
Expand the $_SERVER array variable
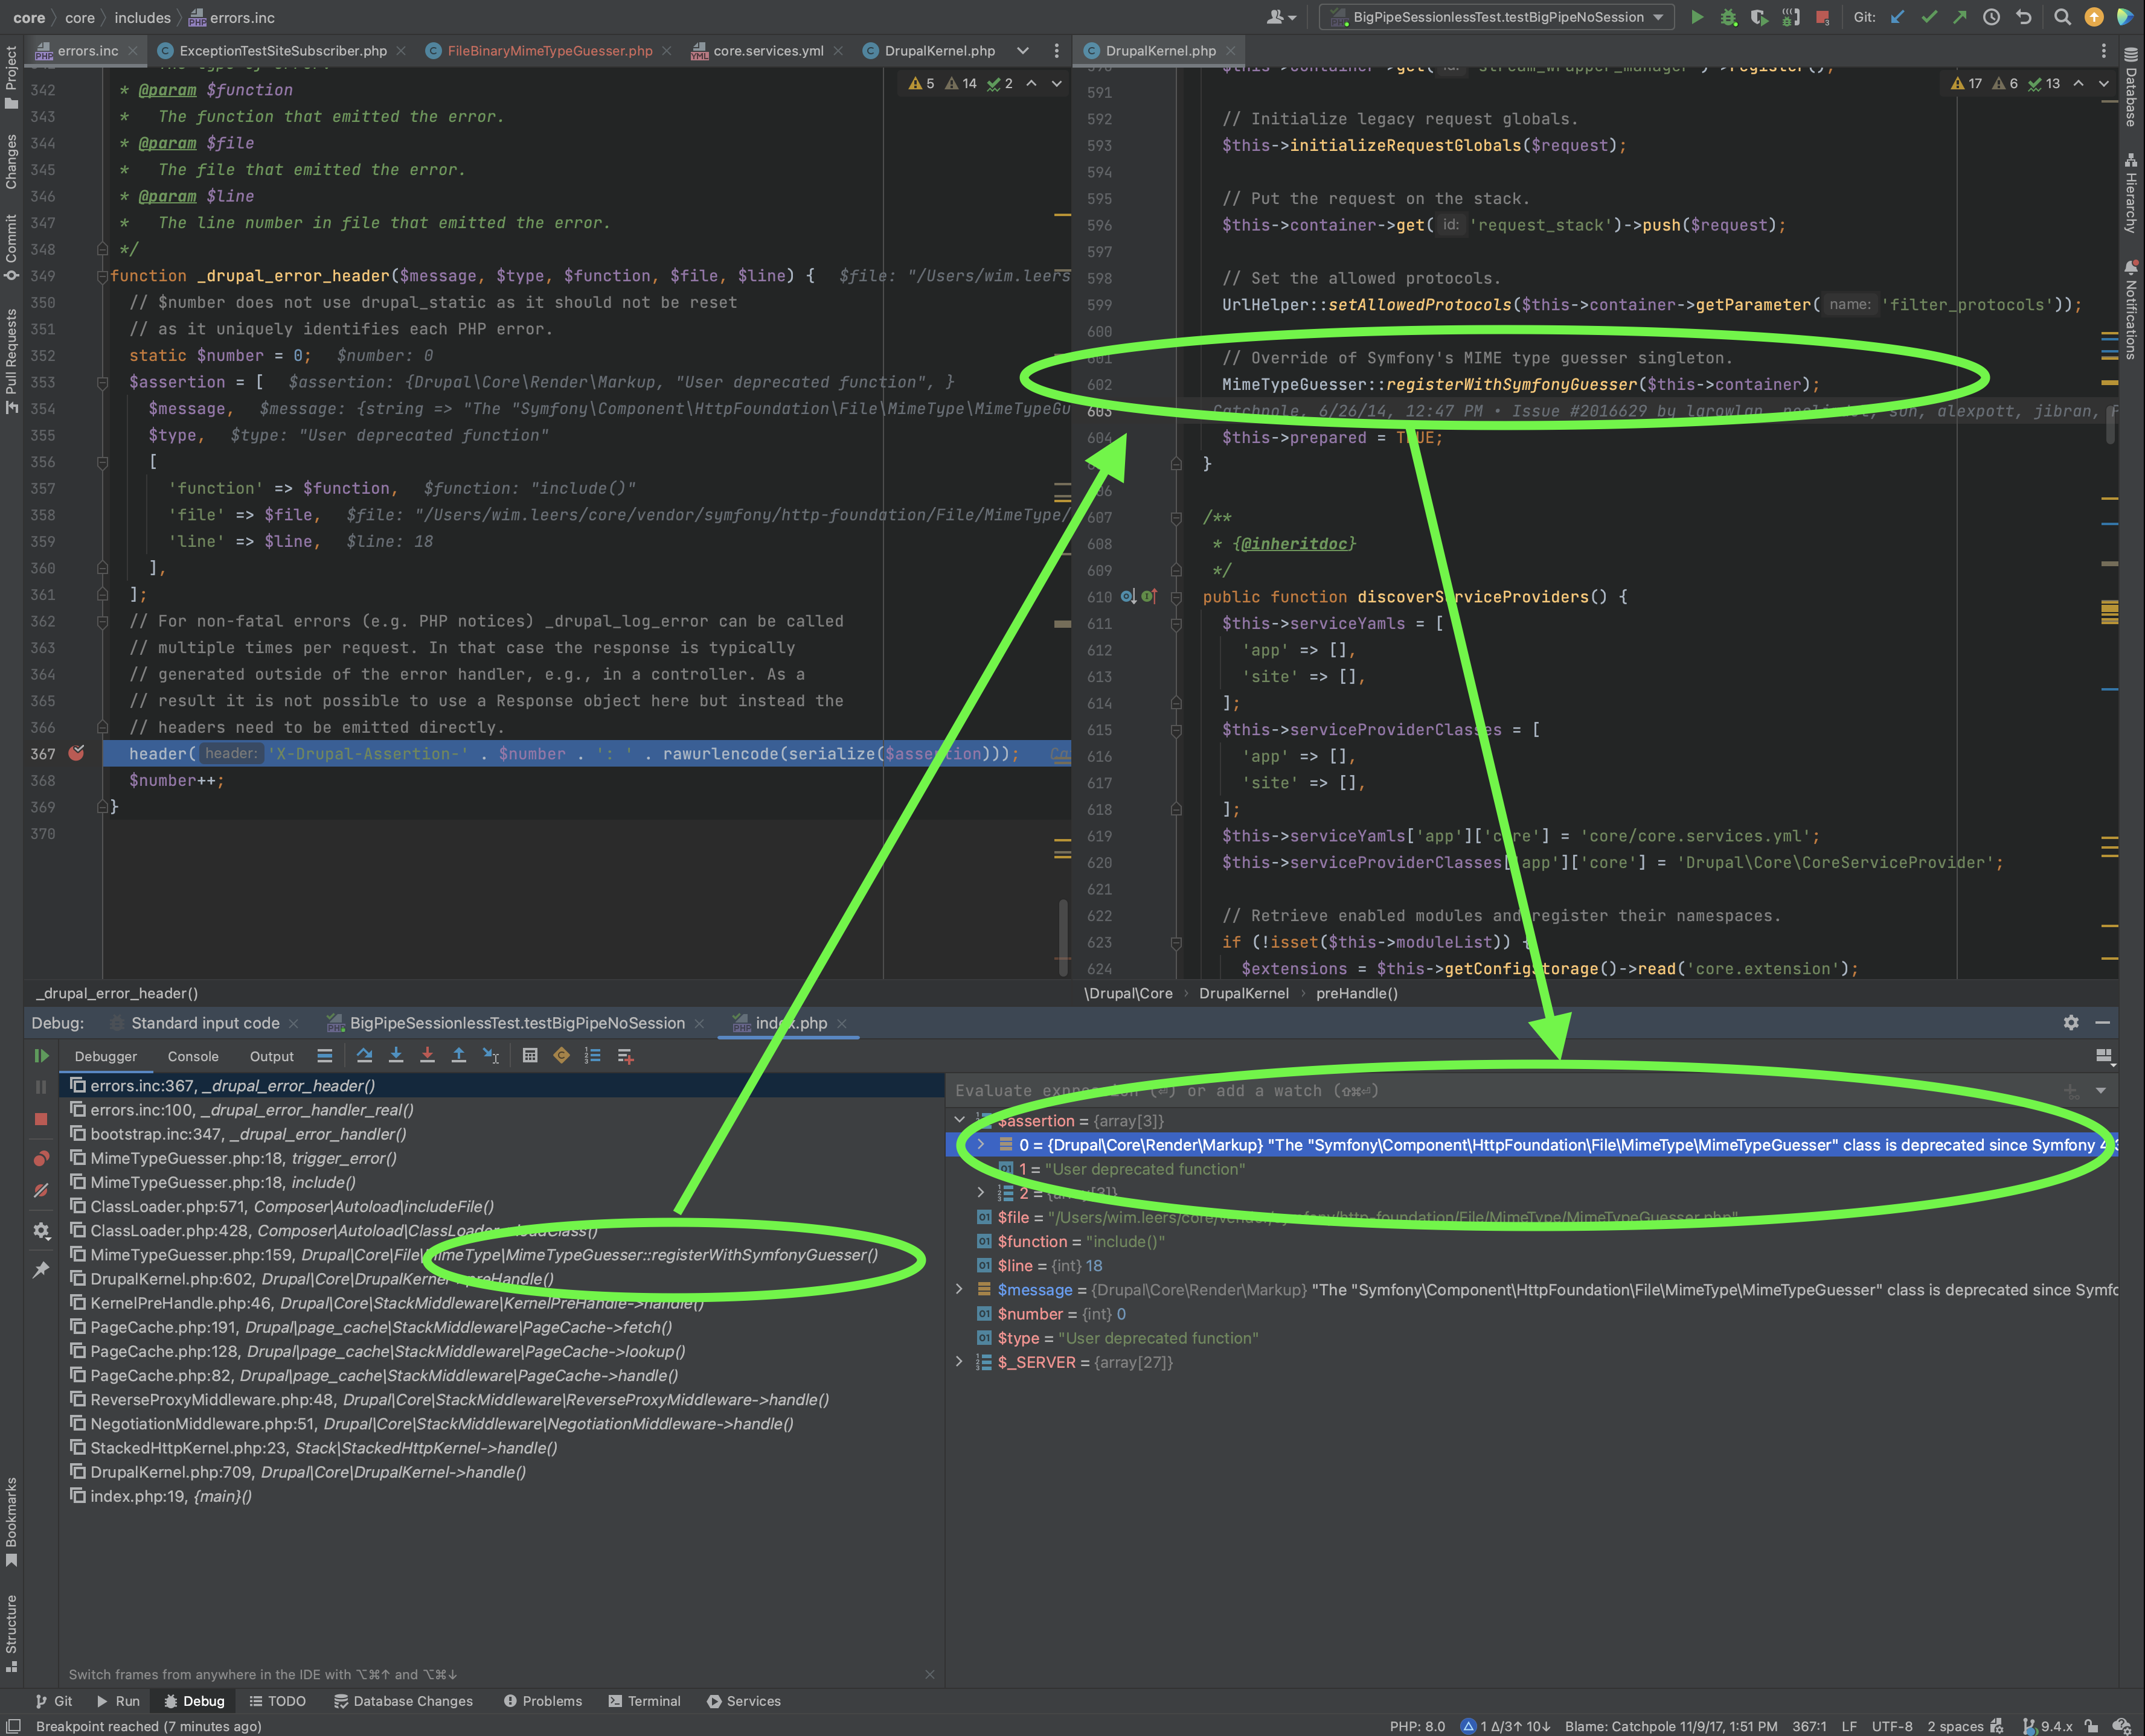pyautogui.click(x=960, y=1362)
